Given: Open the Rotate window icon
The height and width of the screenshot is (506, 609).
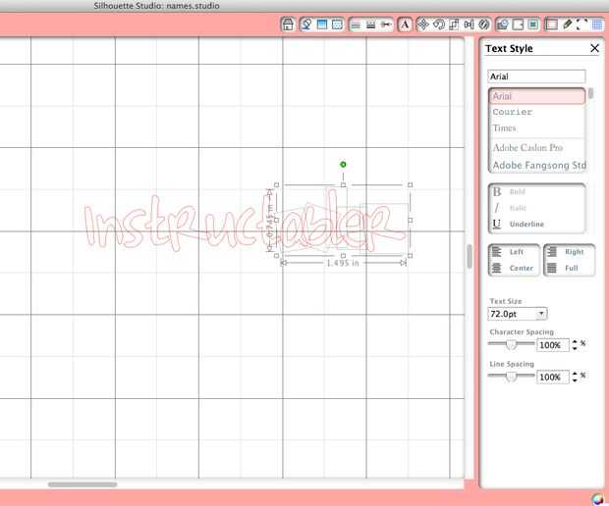Looking at the screenshot, I should [438, 25].
